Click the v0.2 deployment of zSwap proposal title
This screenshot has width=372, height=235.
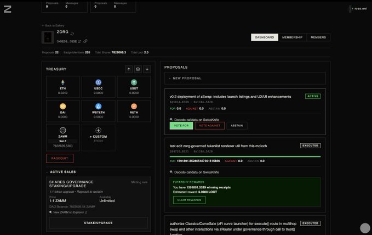[x=230, y=97]
